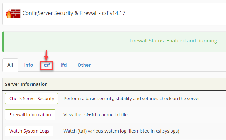The height and width of the screenshot is (140, 226).
Task: Click the 'Firewall Status: Enabled and Running' text
Action: [x=173, y=41]
